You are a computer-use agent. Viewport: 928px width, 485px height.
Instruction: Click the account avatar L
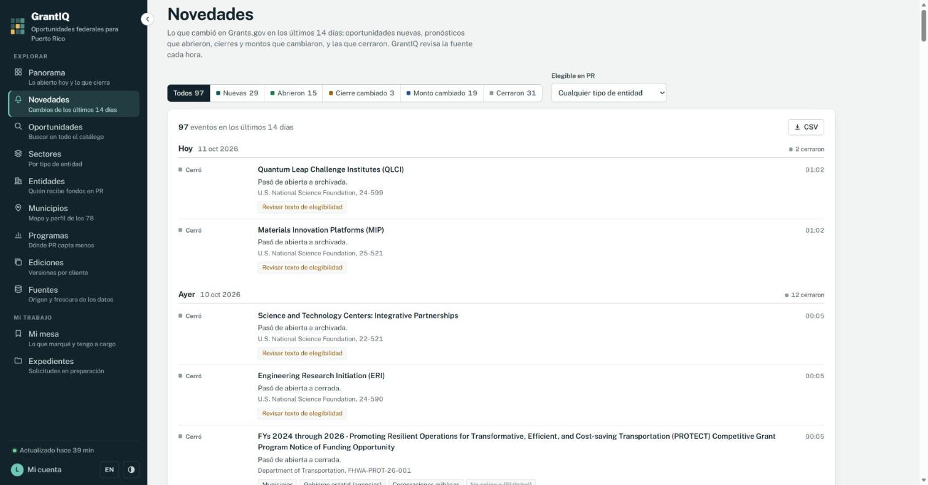pyautogui.click(x=17, y=470)
